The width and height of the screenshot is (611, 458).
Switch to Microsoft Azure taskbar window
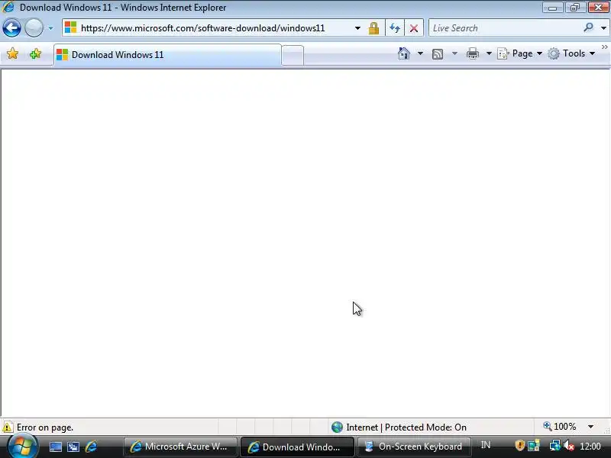(180, 447)
